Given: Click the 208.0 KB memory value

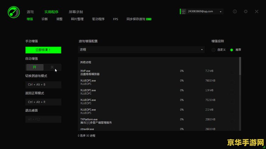Looking at the screenshot, I should (x=210, y=119).
